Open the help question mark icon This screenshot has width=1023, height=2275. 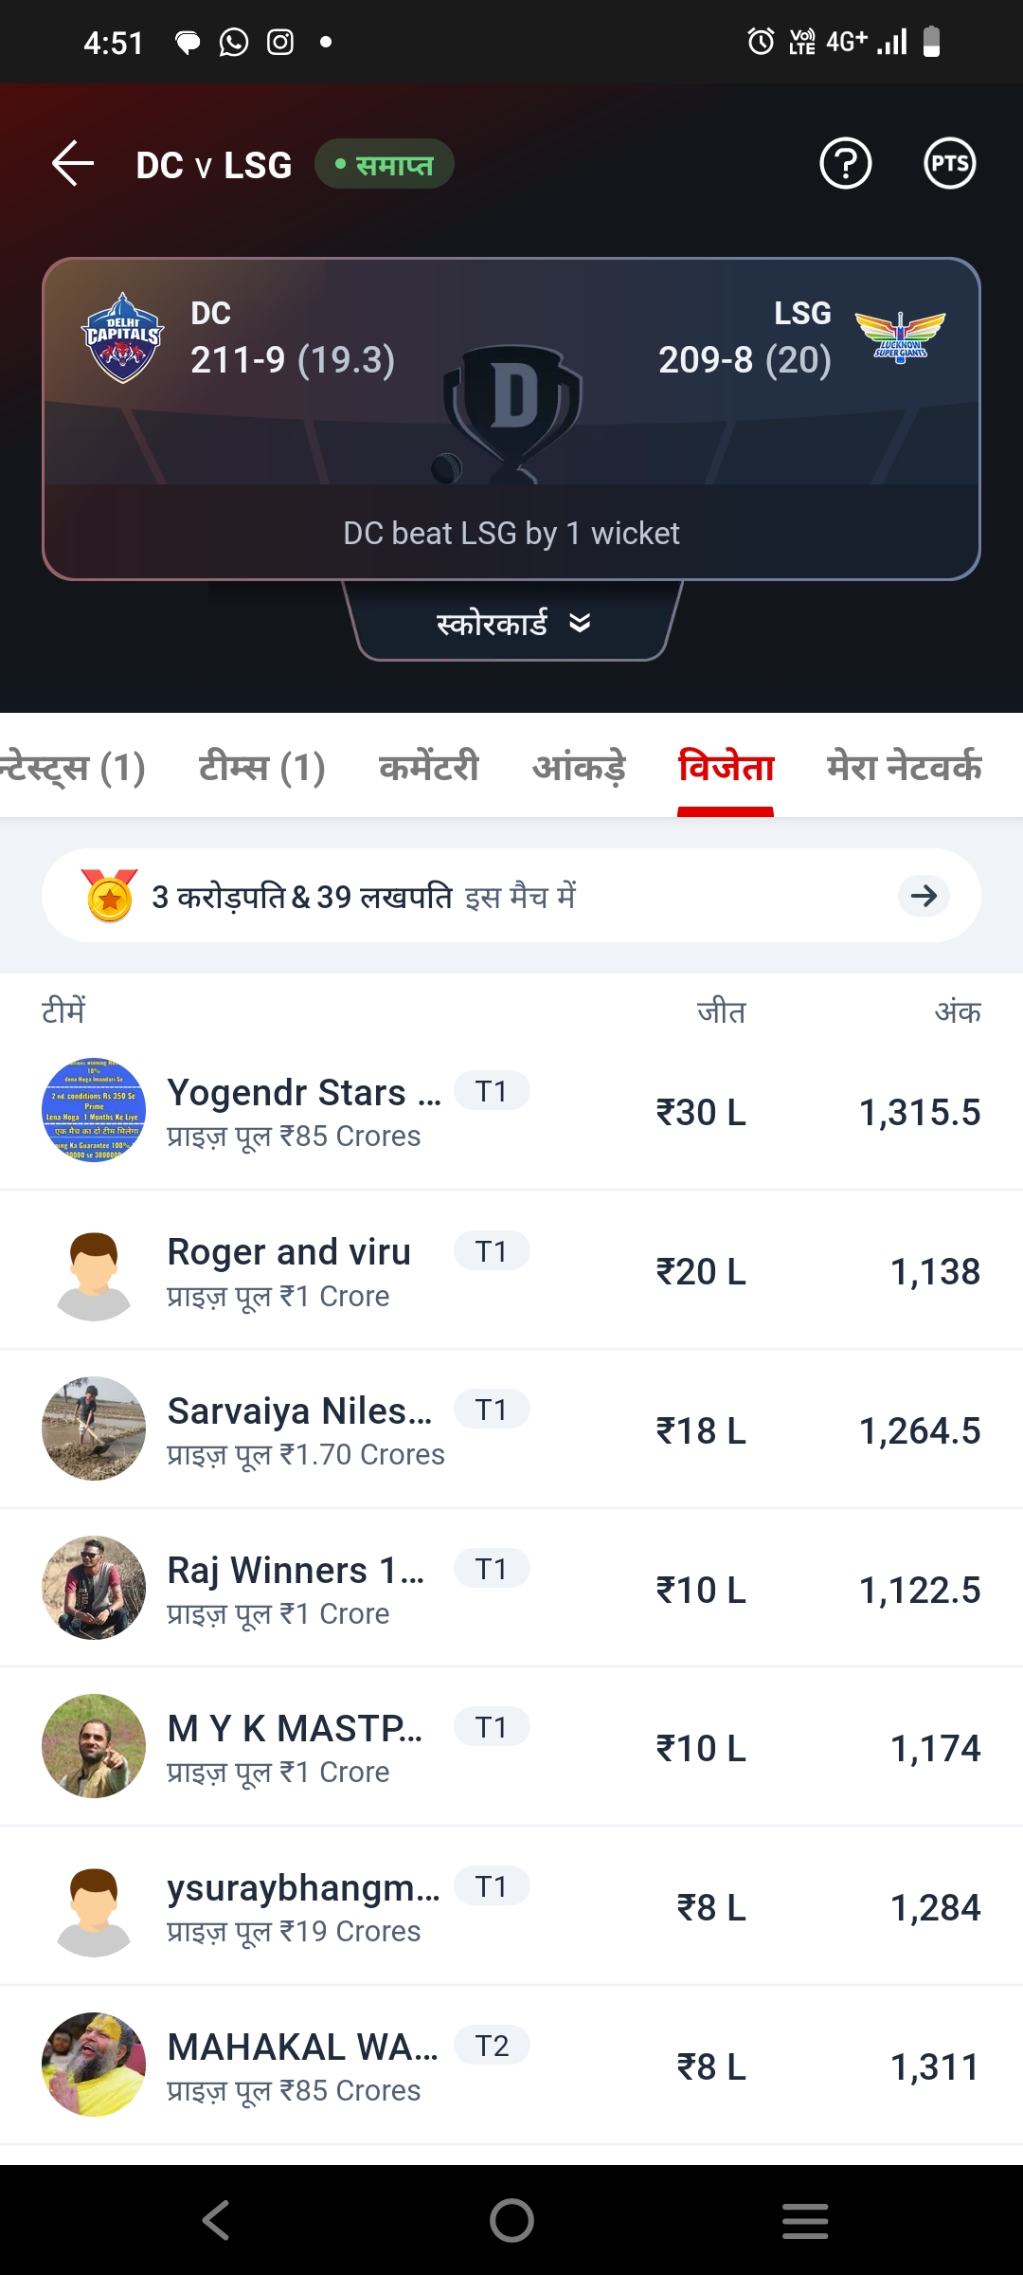[845, 164]
